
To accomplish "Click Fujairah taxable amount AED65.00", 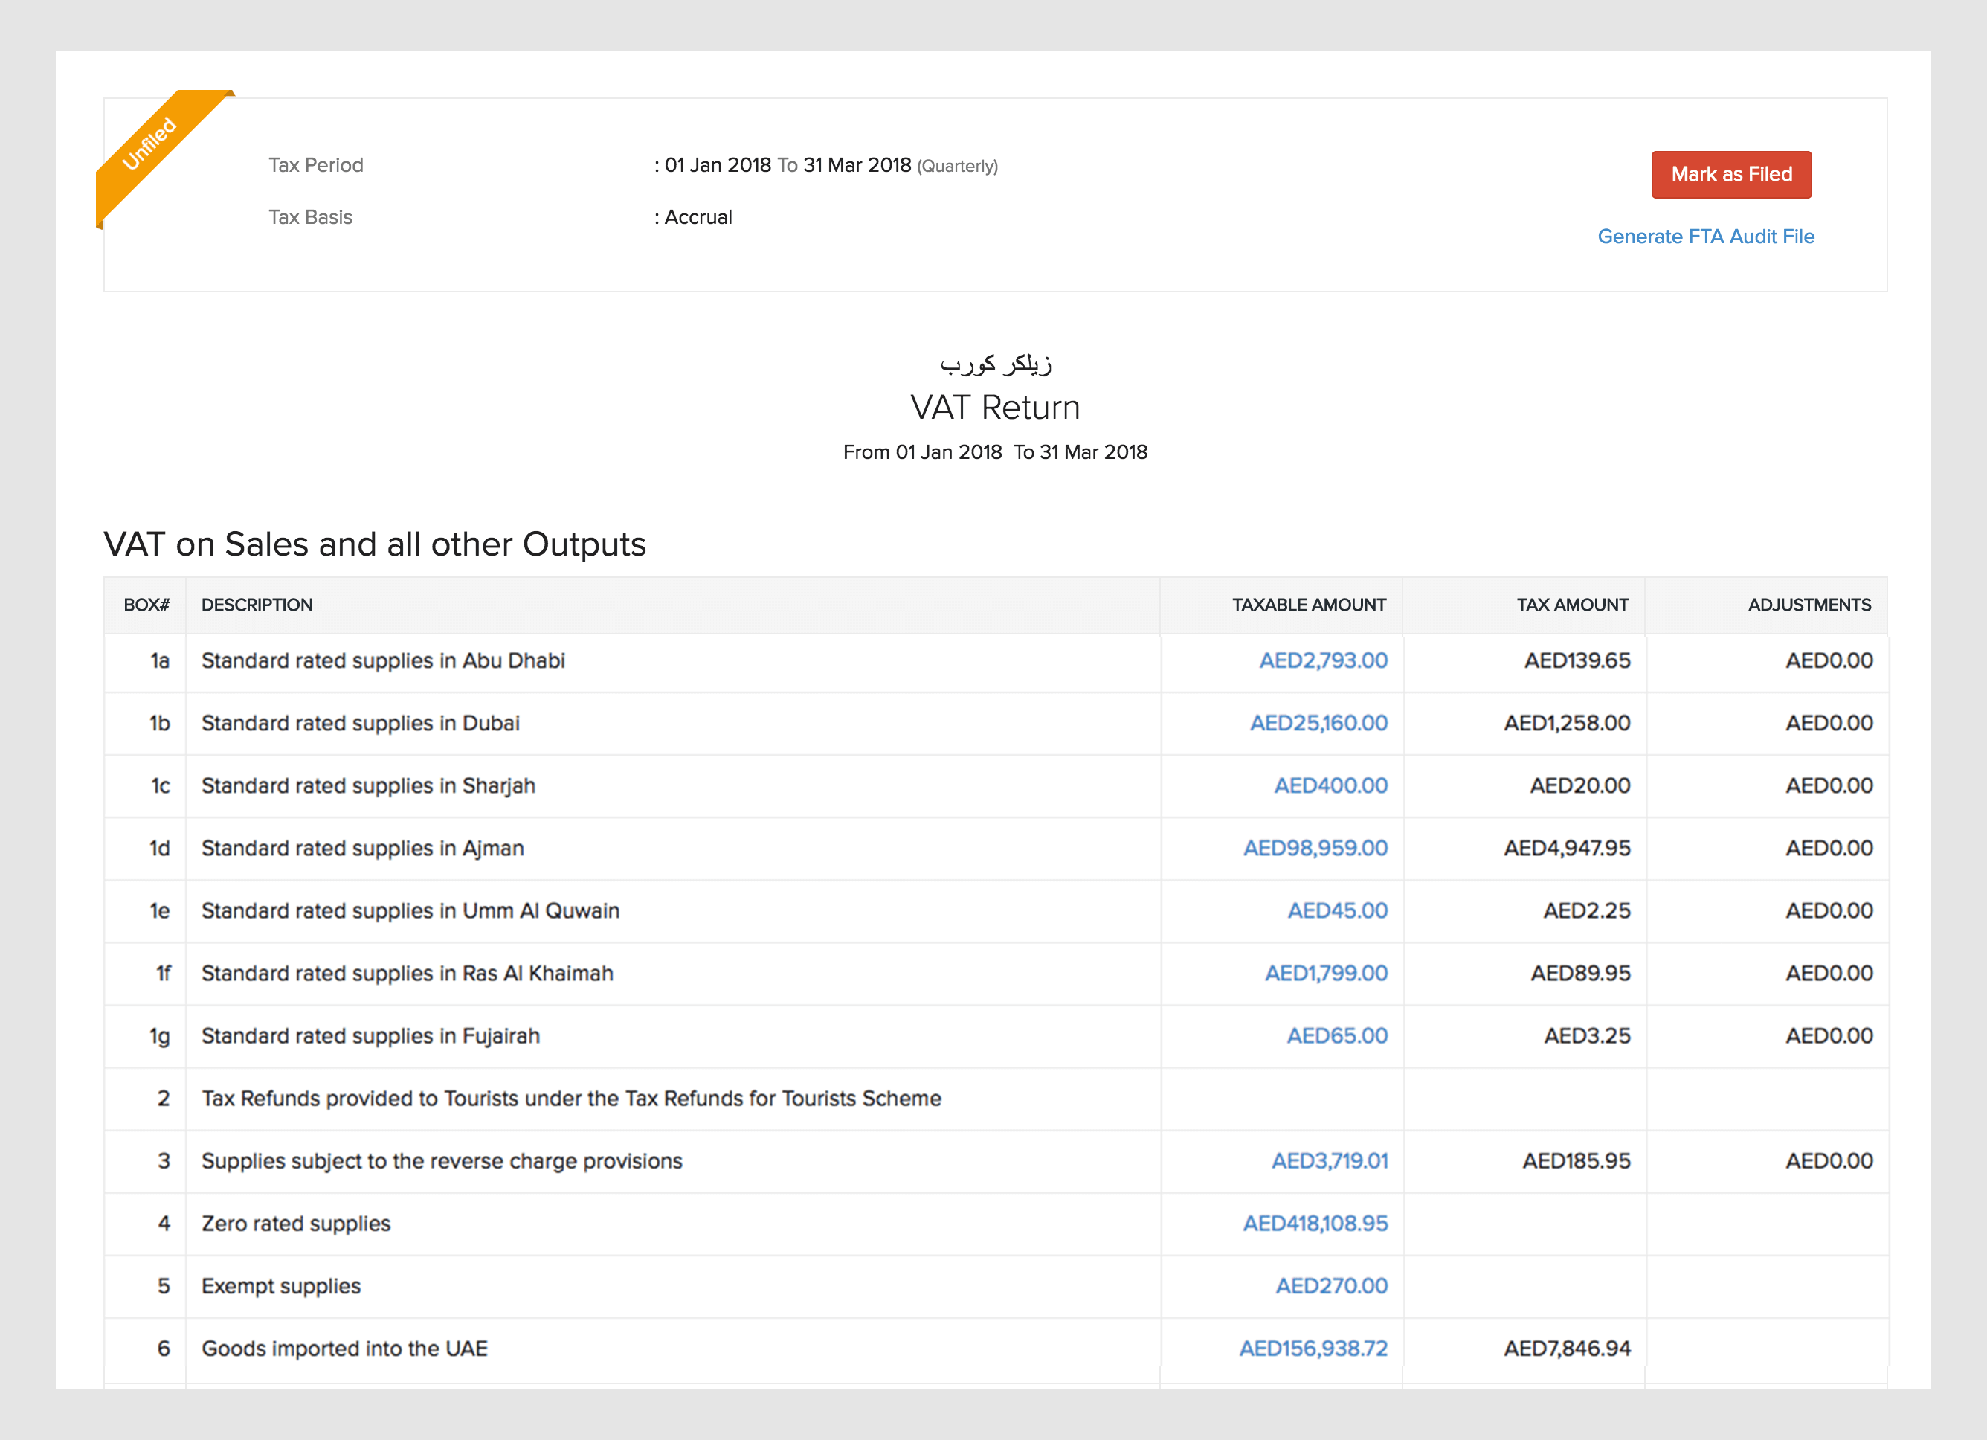I will [1336, 1036].
